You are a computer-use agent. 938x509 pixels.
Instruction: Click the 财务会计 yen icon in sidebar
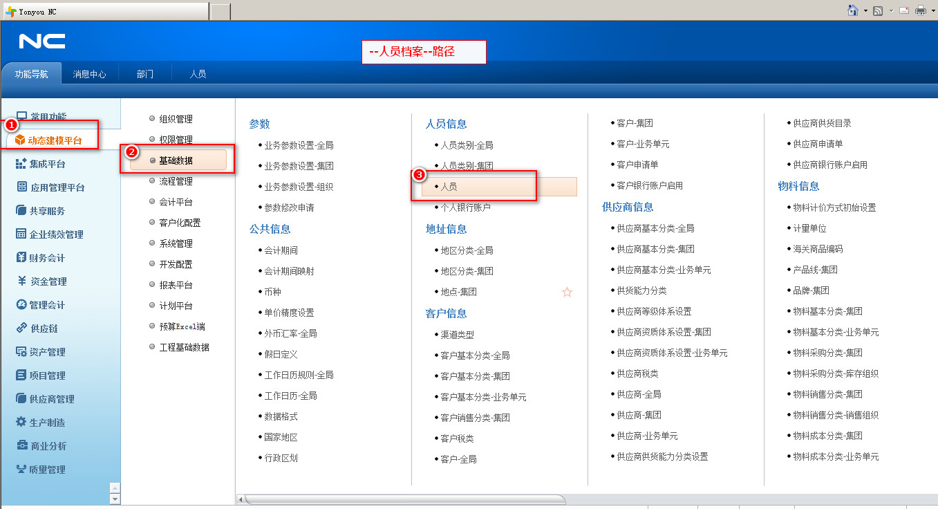click(x=21, y=258)
